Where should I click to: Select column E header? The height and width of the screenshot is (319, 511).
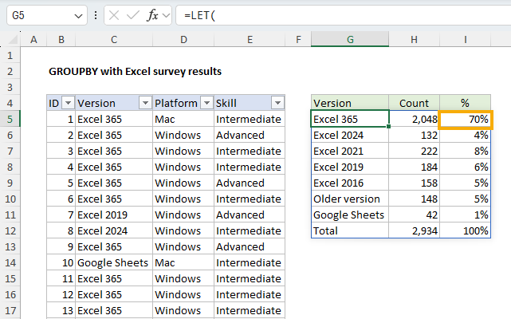[x=250, y=40]
